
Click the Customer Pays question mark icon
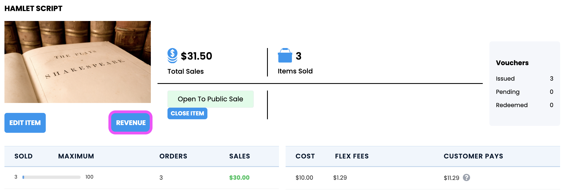point(466,178)
